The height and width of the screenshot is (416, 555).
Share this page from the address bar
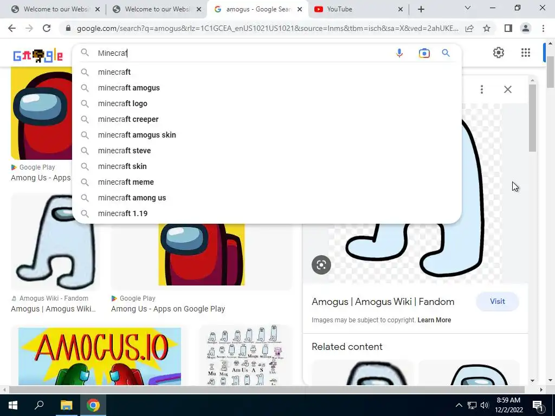469,28
